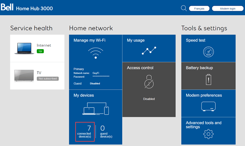
Task: Click the Bell logo
Action: [7, 7]
